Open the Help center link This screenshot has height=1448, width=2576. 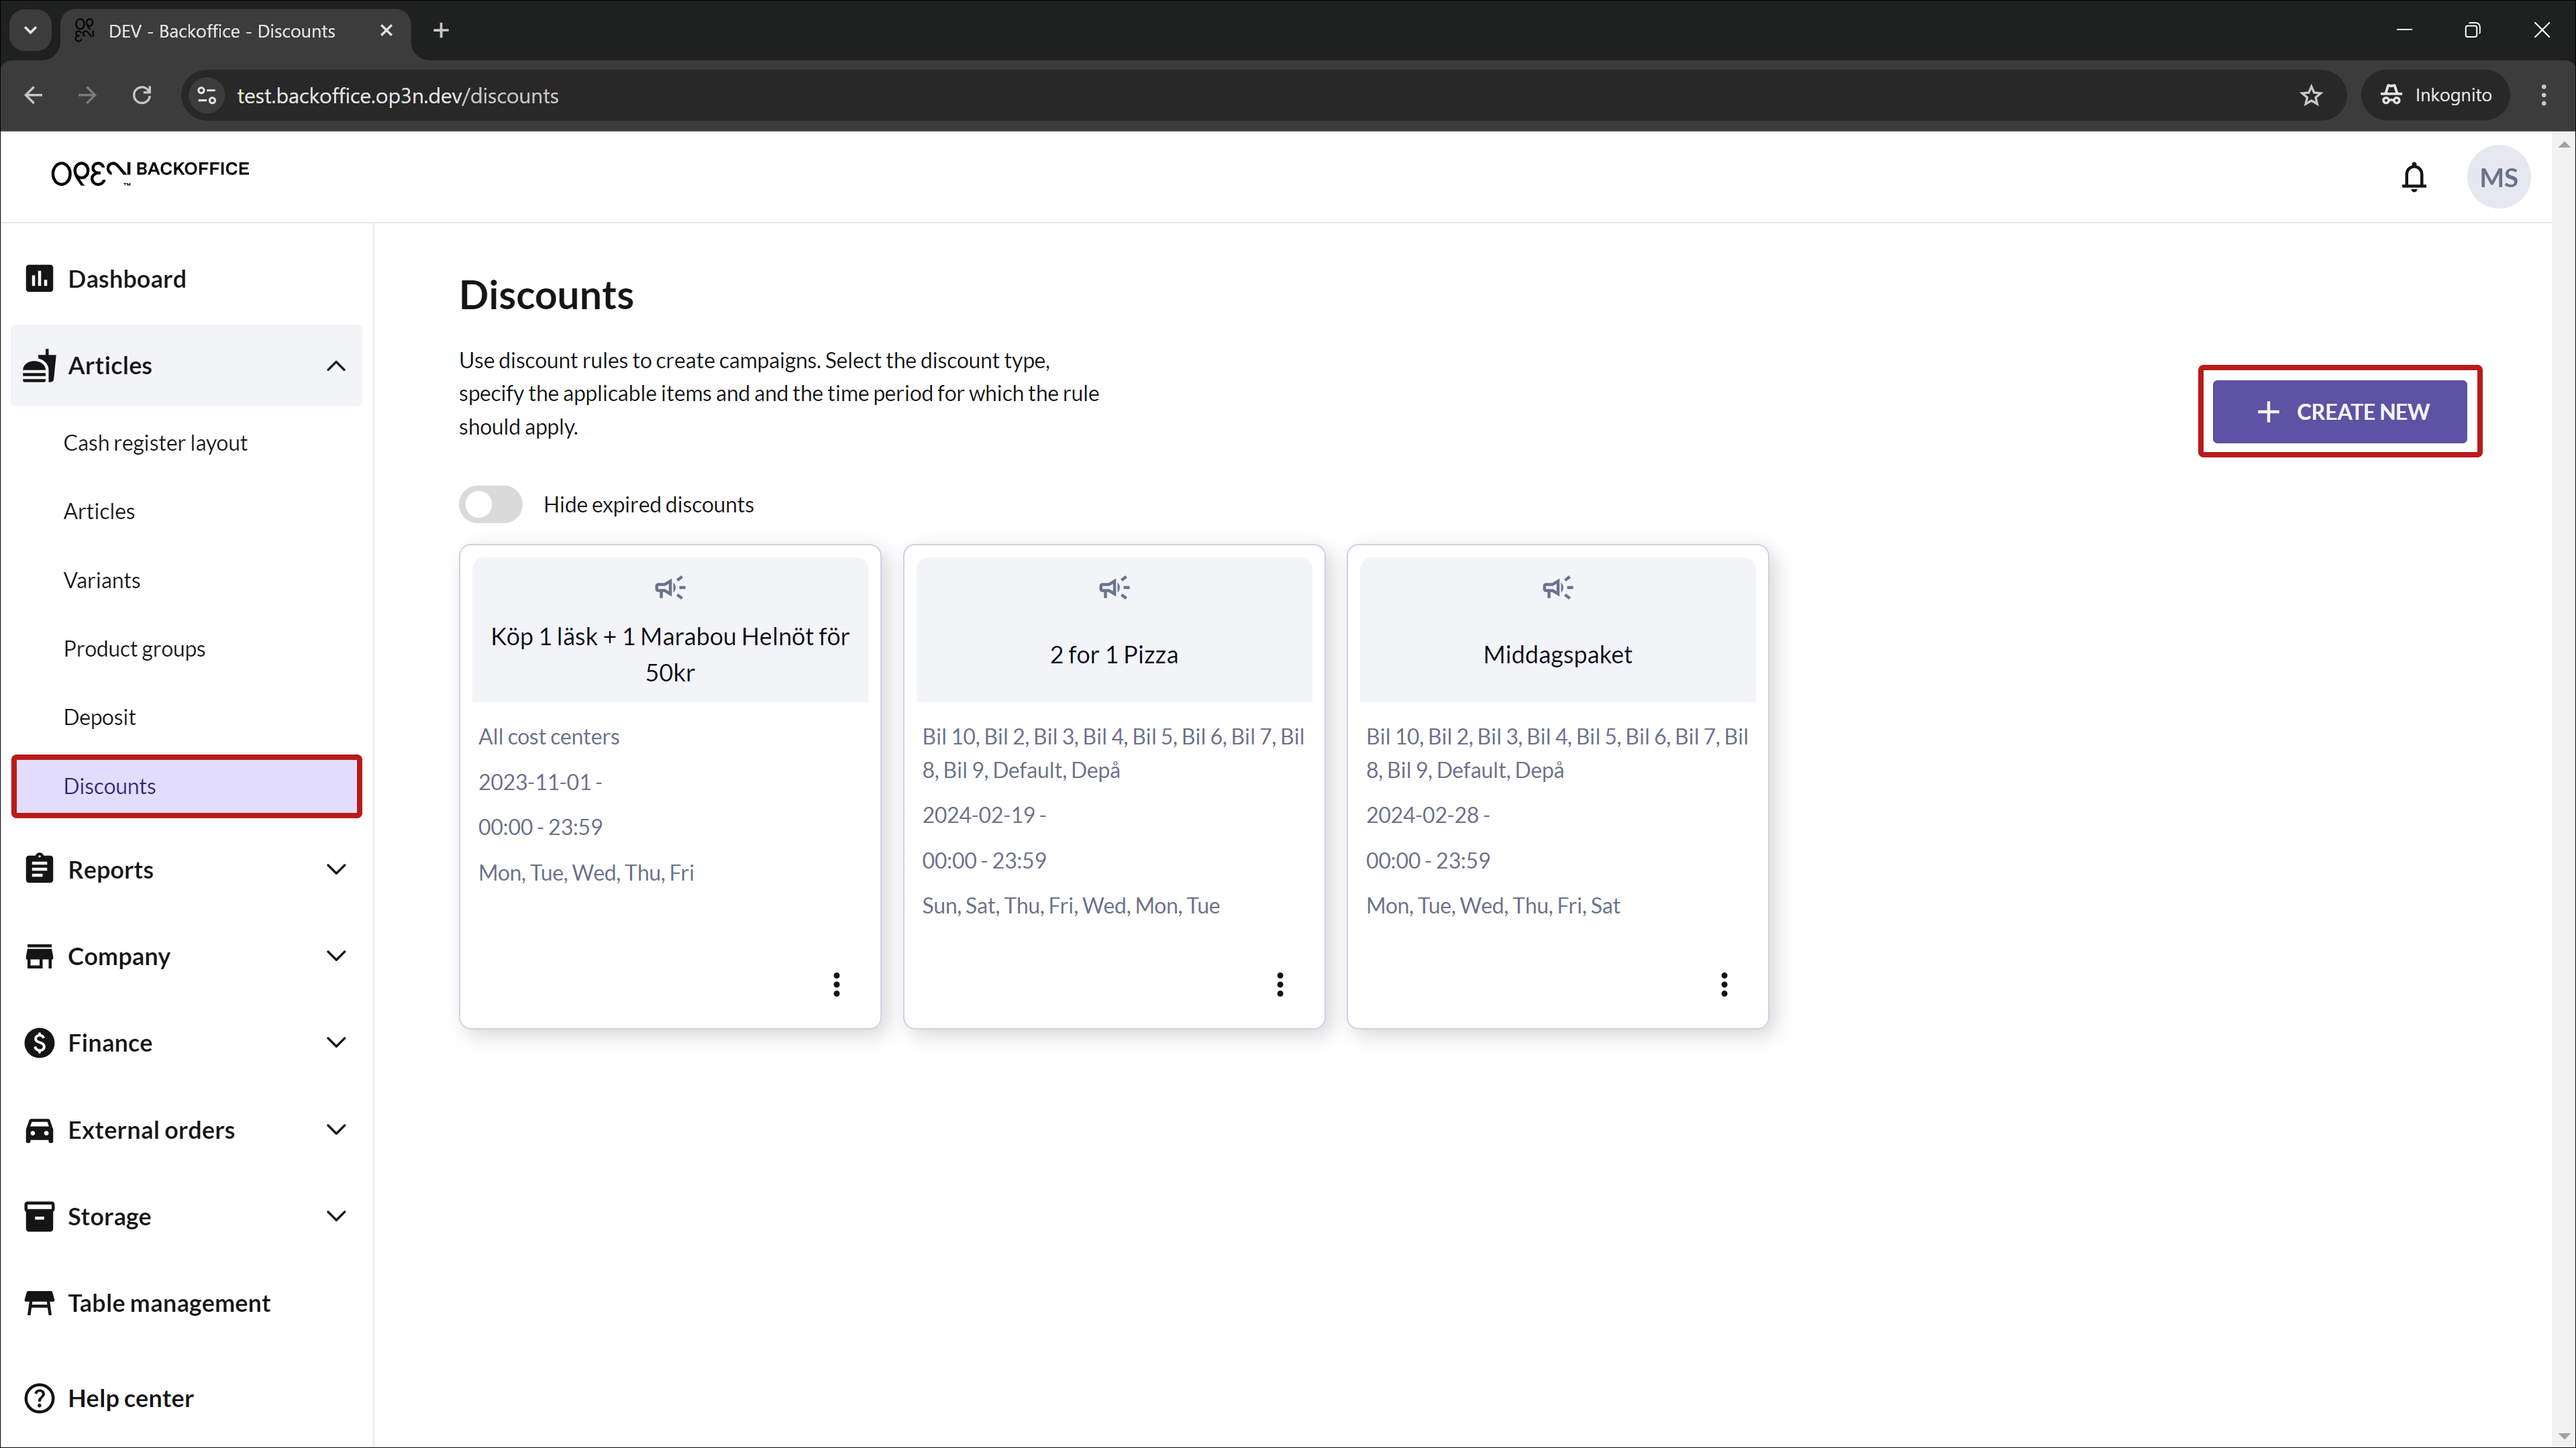130,1398
